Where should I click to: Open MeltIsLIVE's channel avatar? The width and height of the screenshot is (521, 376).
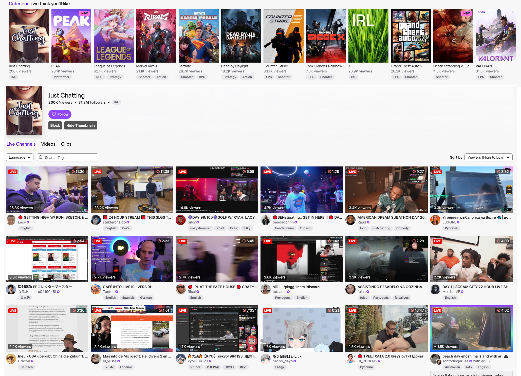coord(435,289)
